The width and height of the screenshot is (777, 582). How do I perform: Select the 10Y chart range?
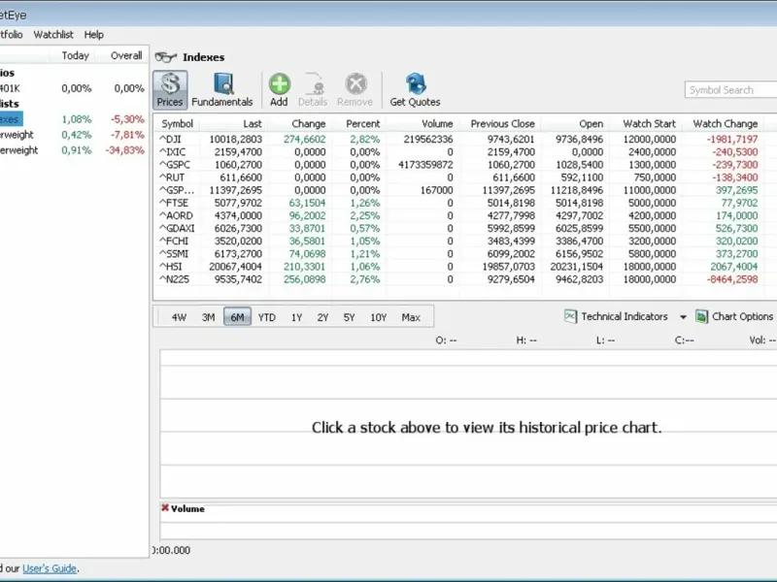tap(379, 317)
